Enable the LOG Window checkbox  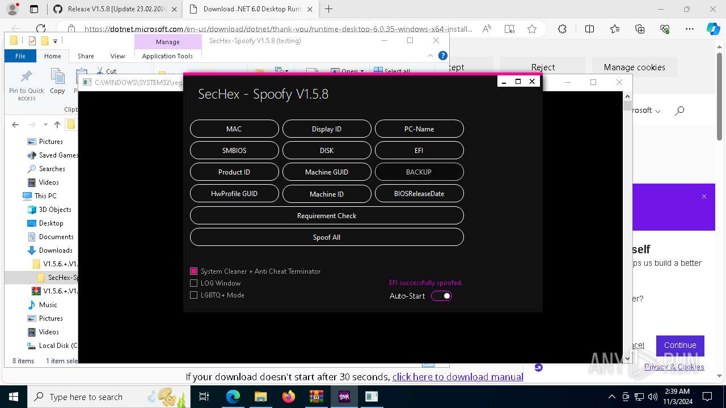(193, 283)
